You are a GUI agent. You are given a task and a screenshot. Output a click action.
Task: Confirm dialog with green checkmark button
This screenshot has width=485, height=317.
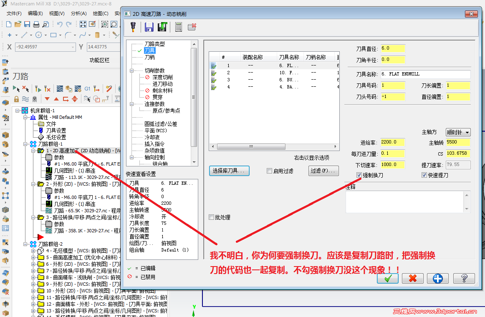point(388,278)
